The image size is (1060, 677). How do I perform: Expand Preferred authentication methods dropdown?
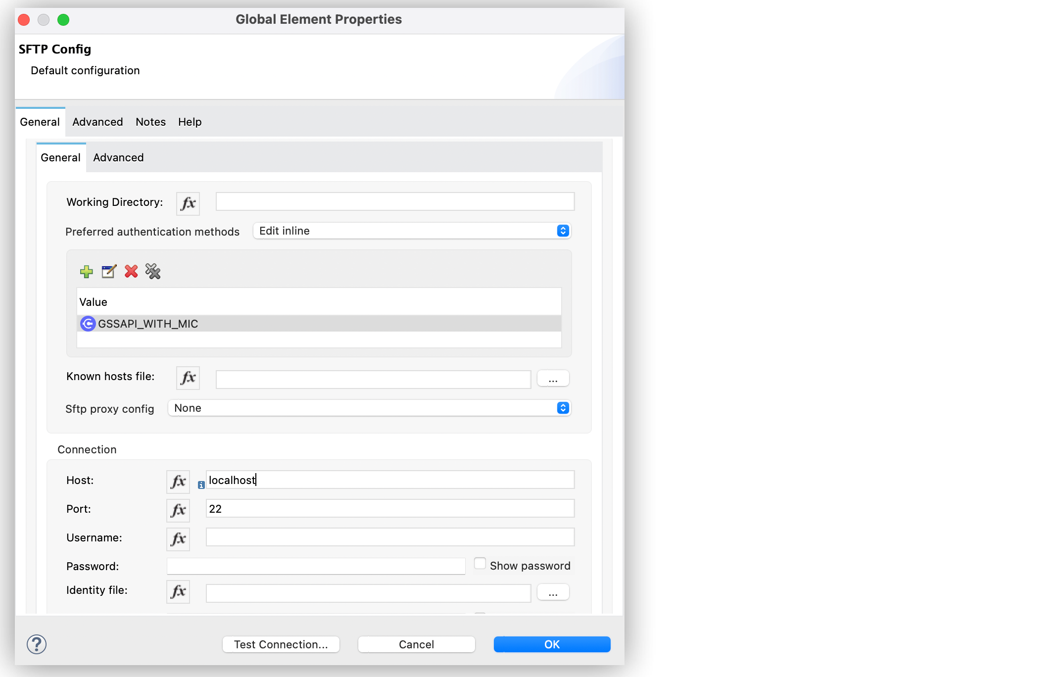[x=564, y=230]
